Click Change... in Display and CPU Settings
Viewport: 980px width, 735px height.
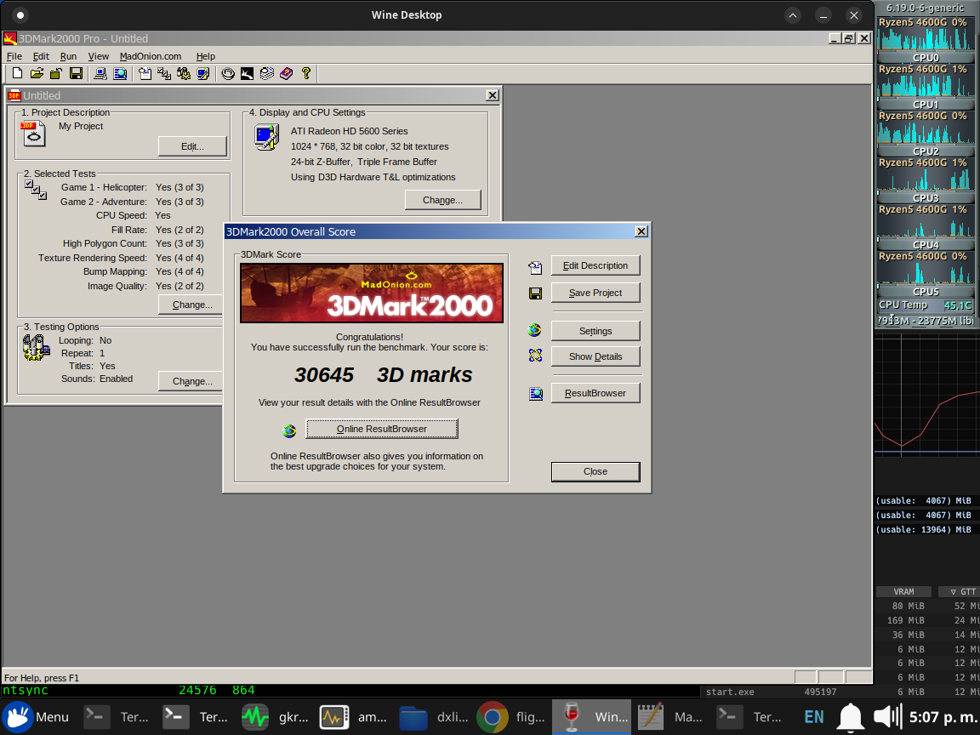tap(442, 200)
